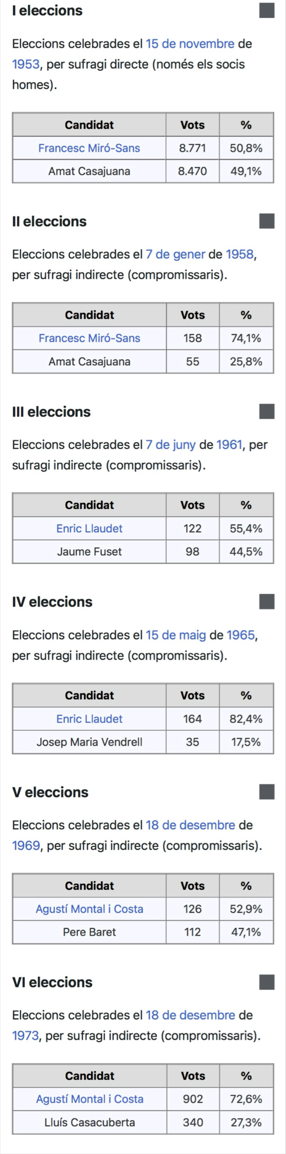Click the 1969 year link
The width and height of the screenshot is (286, 1154).
pyautogui.click(x=25, y=845)
